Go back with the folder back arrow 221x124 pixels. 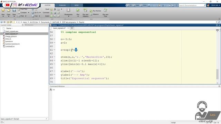[x=1, y=22]
